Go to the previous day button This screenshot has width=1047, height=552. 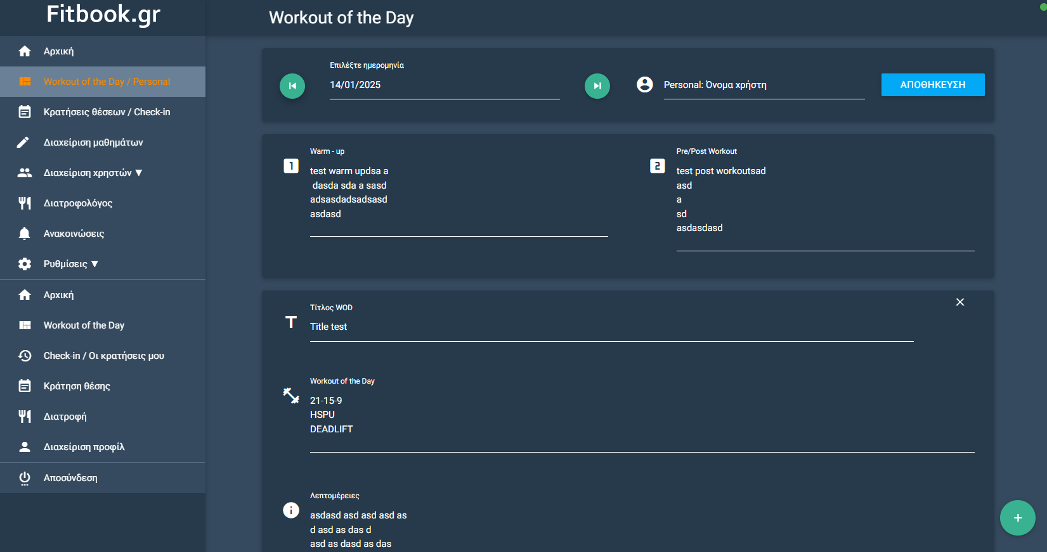[292, 86]
